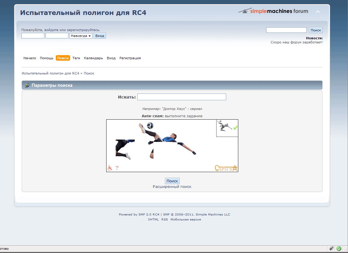Open the Помощь menu item
348x253 pixels.
pyautogui.click(x=47, y=58)
